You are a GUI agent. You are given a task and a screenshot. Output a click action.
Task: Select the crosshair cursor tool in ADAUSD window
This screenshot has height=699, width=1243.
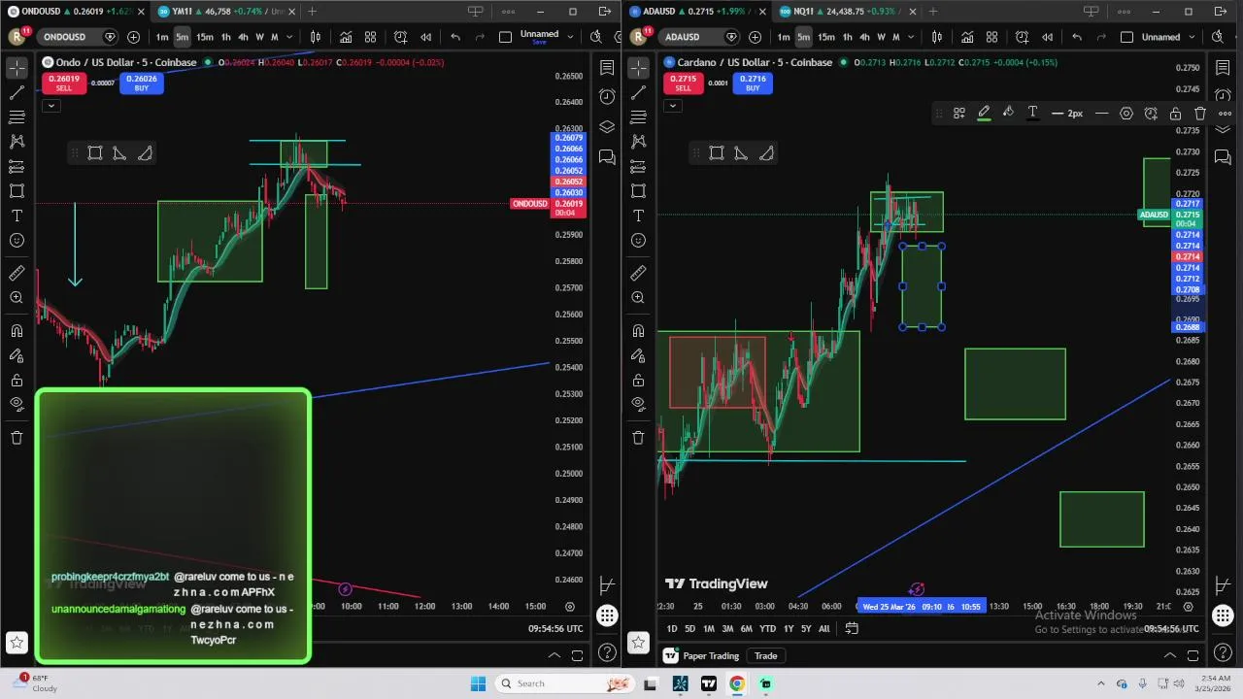(638, 68)
